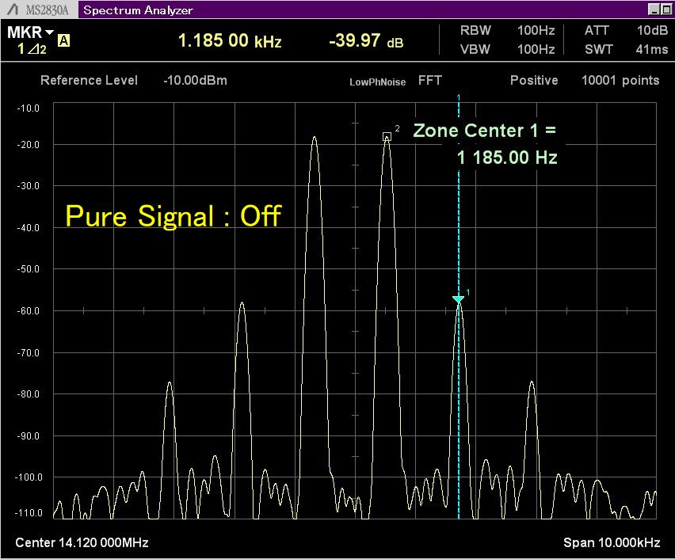This screenshot has height=559, width=675.
Task: Select the -10.00dBm reference level value
Action: pos(195,81)
